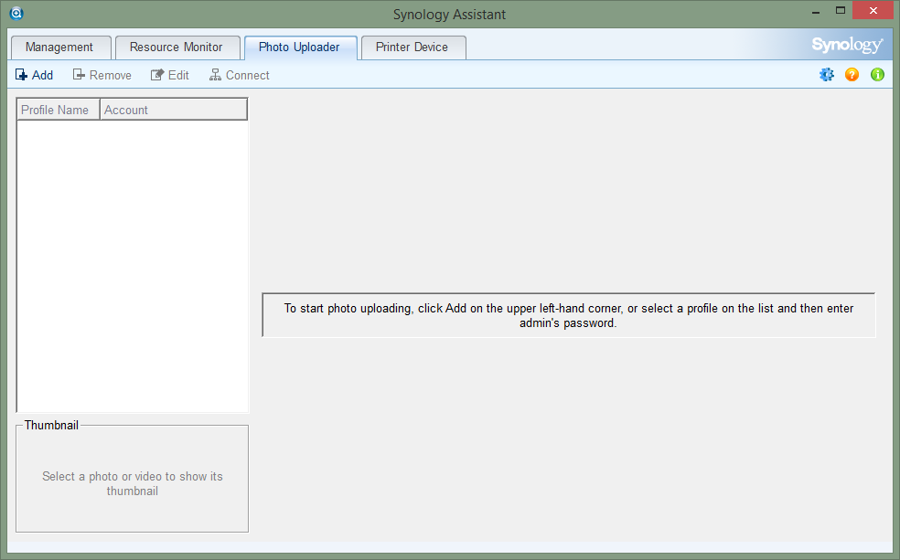Sort by the Profile Name column header

point(59,110)
